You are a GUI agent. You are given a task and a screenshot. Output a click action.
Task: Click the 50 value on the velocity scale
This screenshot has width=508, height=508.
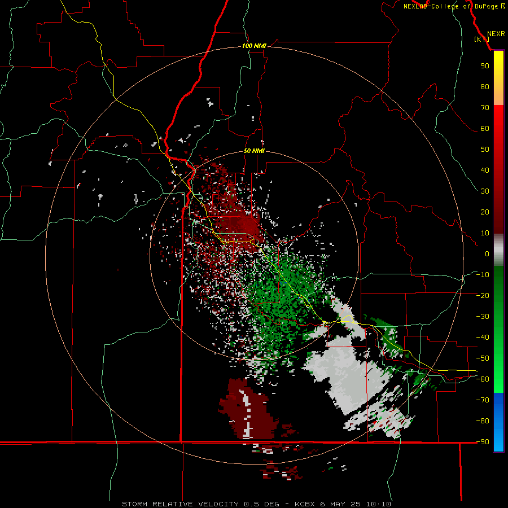(485, 150)
